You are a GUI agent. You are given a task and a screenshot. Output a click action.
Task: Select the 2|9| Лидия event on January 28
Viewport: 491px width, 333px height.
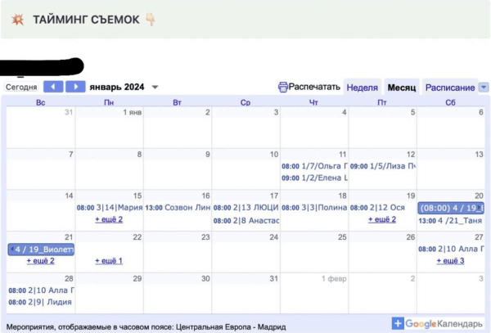pyautogui.click(x=41, y=302)
